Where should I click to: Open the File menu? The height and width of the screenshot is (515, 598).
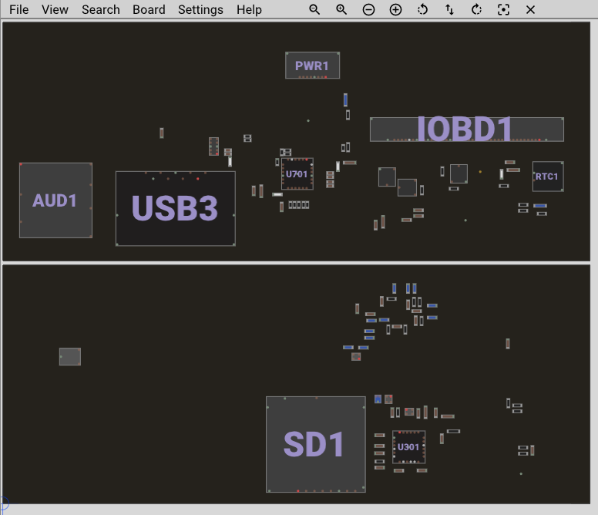coord(18,10)
